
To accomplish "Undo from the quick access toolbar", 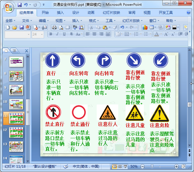I will (26, 5).
